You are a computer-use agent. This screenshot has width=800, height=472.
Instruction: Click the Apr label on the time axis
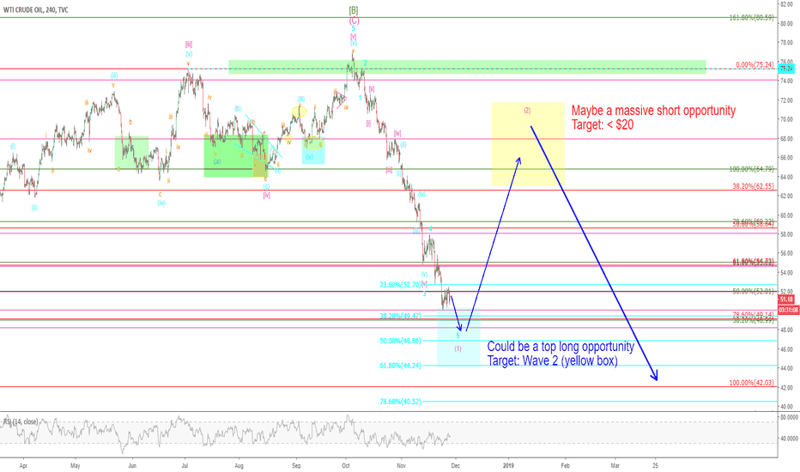click(23, 465)
